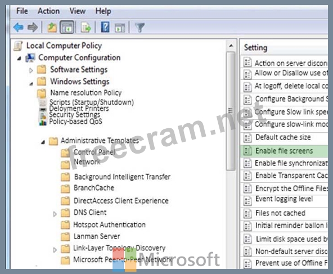The image size is (333, 274).
Task: Click the Back arrow toolbar icon
Action: click(x=18, y=28)
